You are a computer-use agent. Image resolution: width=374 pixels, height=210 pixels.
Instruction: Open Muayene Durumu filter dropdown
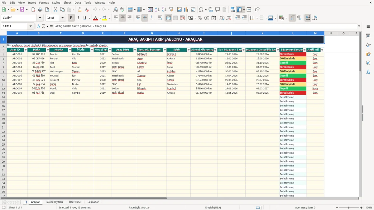pyautogui.click(x=304, y=50)
